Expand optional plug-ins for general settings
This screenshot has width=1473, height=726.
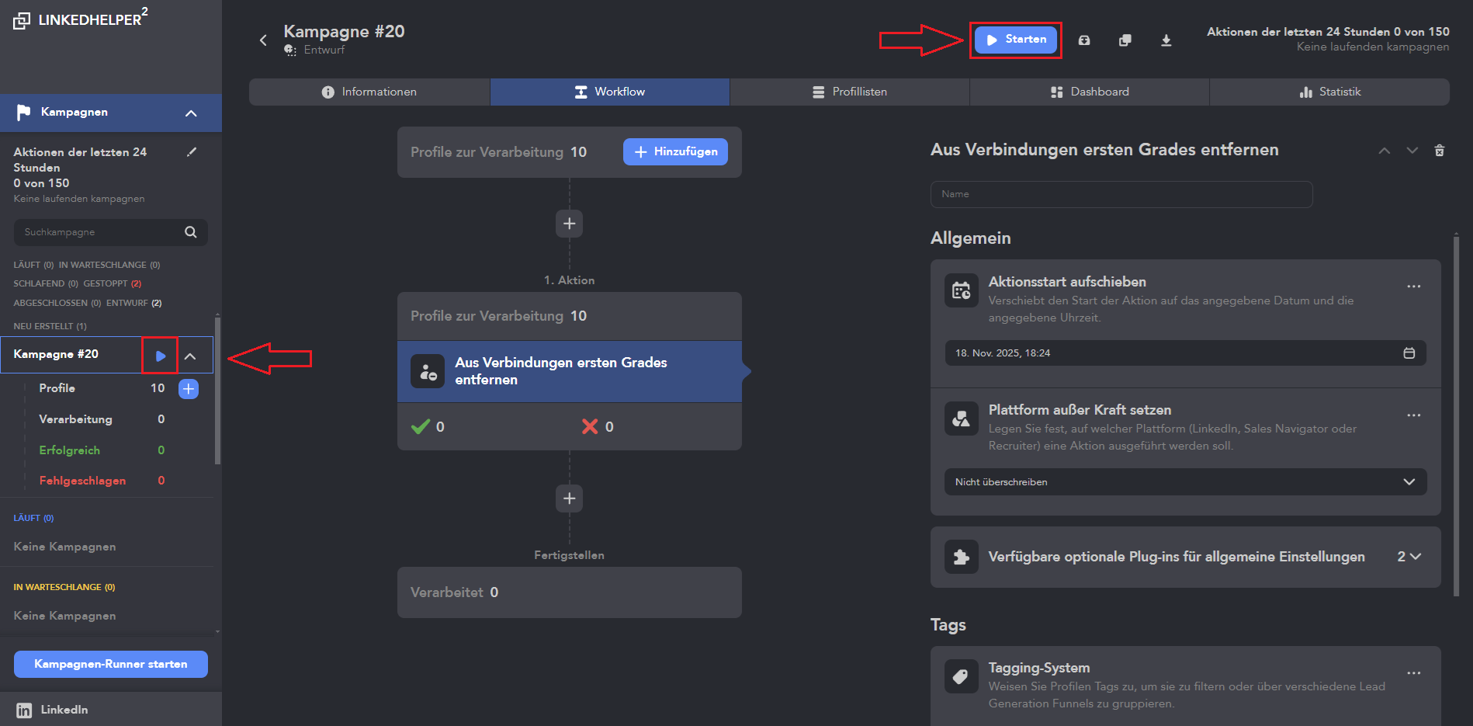[x=1409, y=557]
